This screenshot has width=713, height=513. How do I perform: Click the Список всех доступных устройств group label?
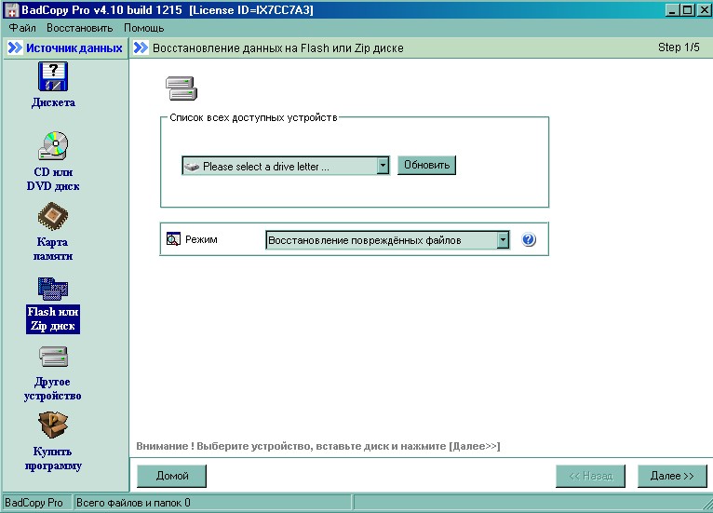pos(253,117)
